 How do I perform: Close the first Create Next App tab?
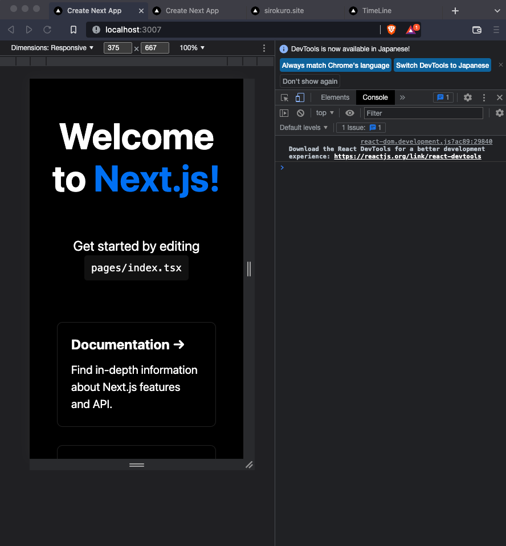(x=141, y=11)
